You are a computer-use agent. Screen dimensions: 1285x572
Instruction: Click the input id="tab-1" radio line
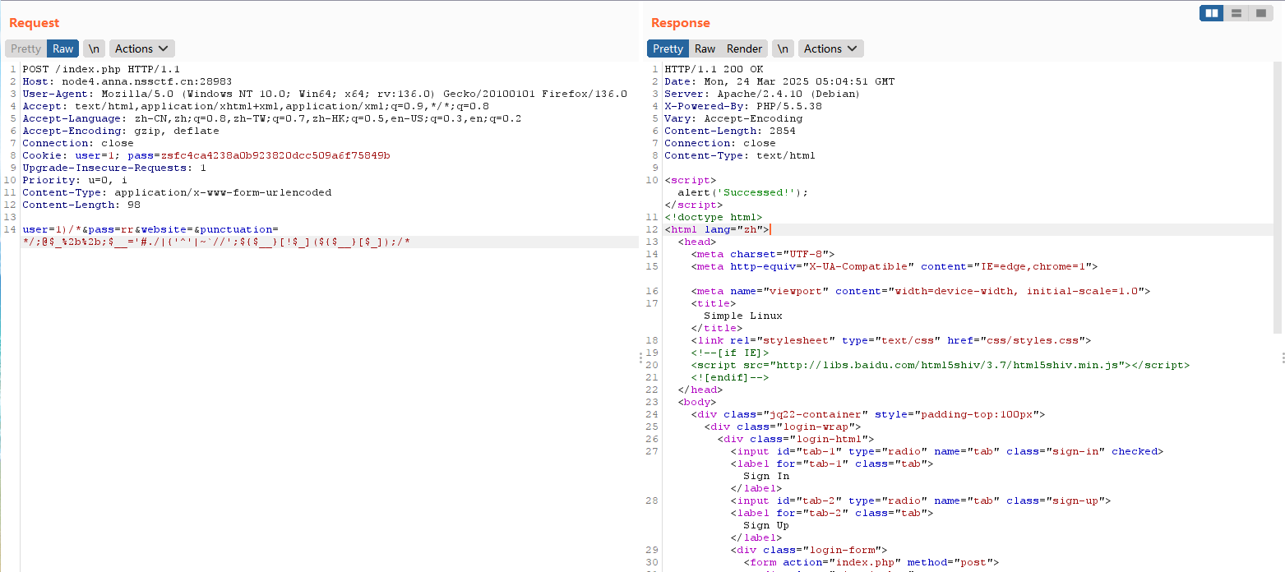[947, 451]
